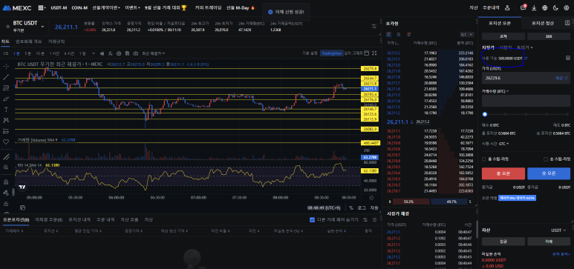The image size is (574, 269).
Task: Switch to the position history tab
Action: 79,219
